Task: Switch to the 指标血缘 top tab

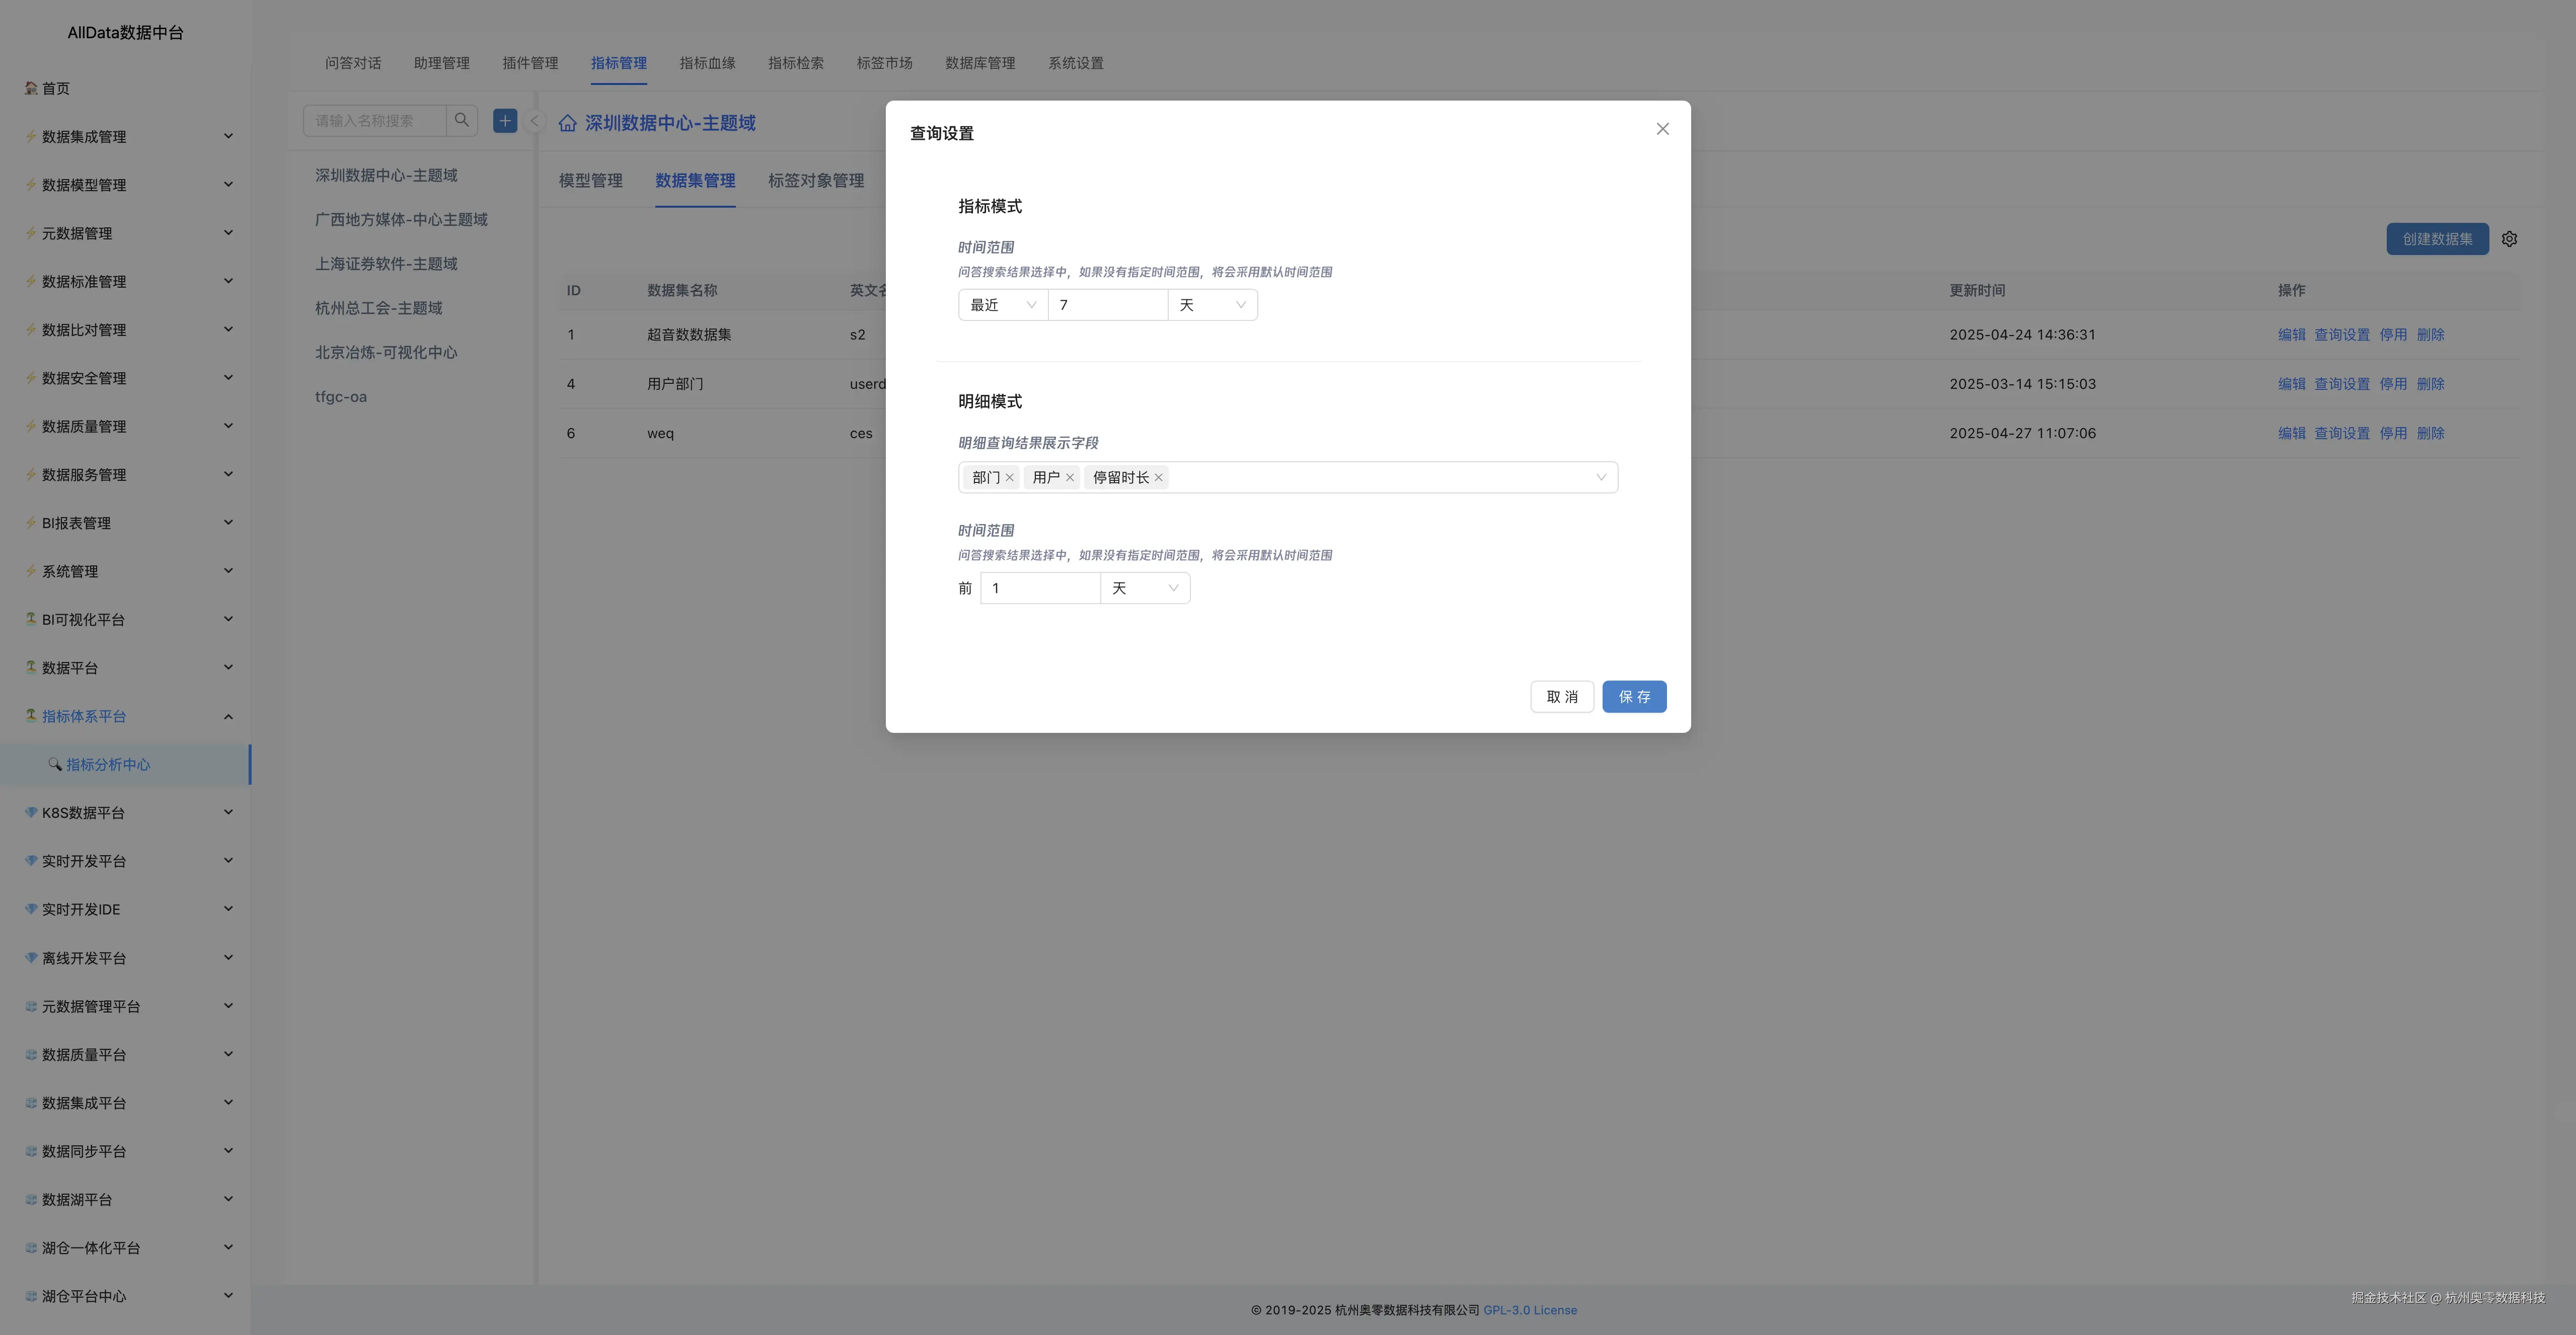Action: (x=707, y=63)
